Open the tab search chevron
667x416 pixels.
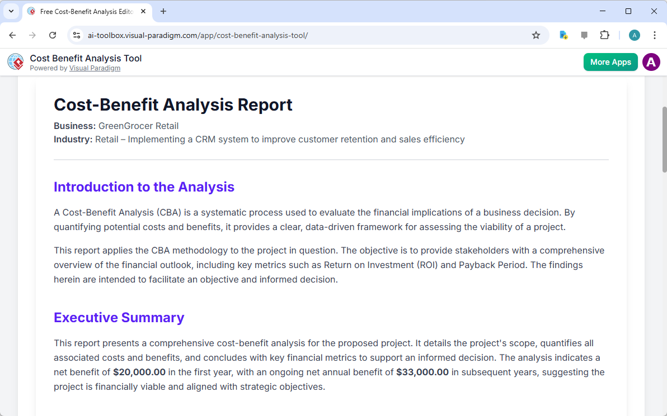click(x=11, y=11)
